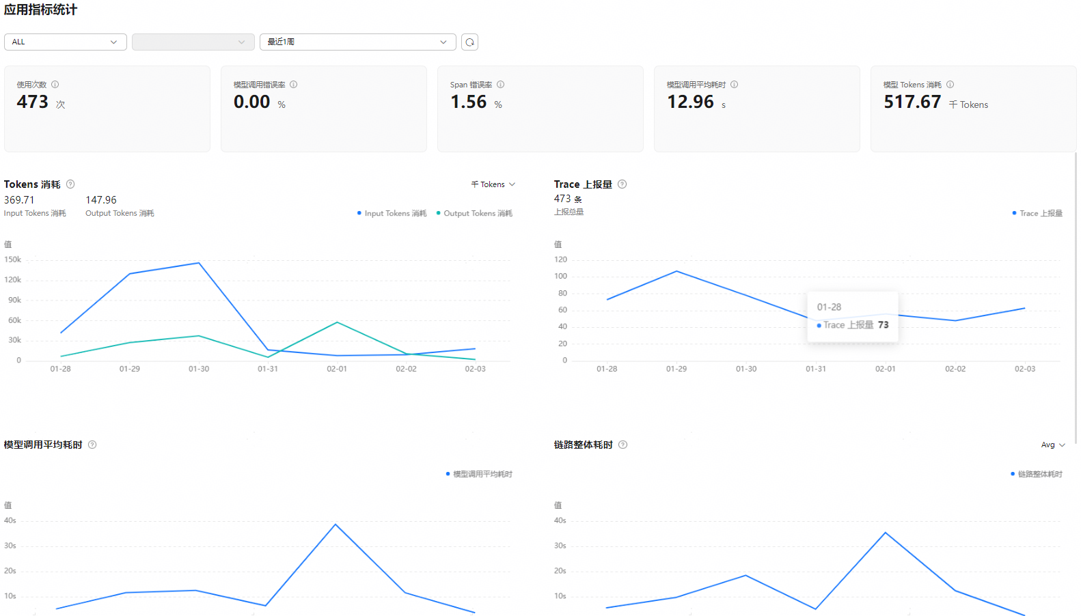
Task: Click info icon beside 模型 Tokens 消耗
Action: (x=950, y=85)
